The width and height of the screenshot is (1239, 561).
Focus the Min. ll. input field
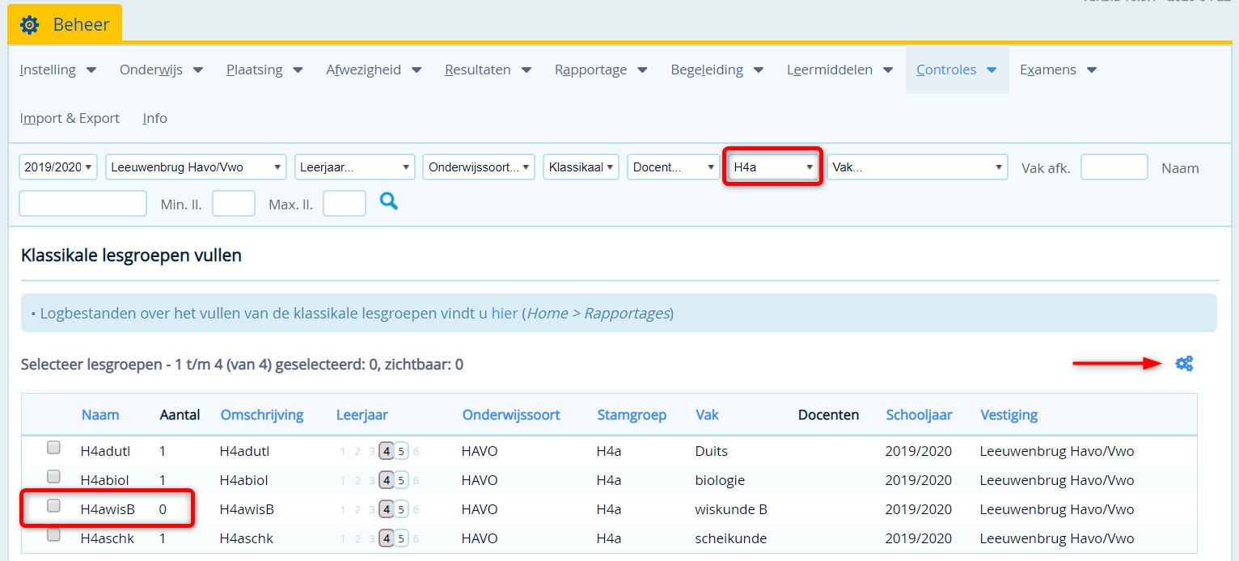(x=234, y=203)
